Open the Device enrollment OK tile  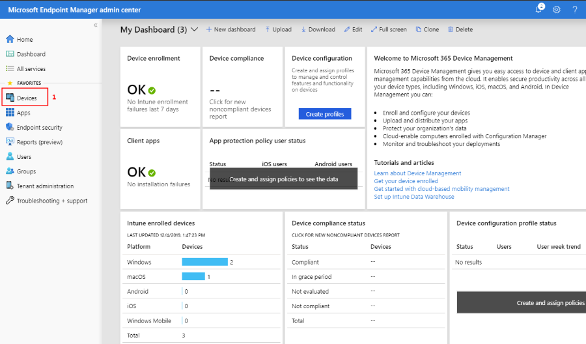[160, 87]
